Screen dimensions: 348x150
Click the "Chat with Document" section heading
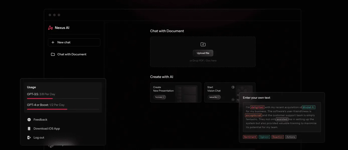[x=167, y=31]
